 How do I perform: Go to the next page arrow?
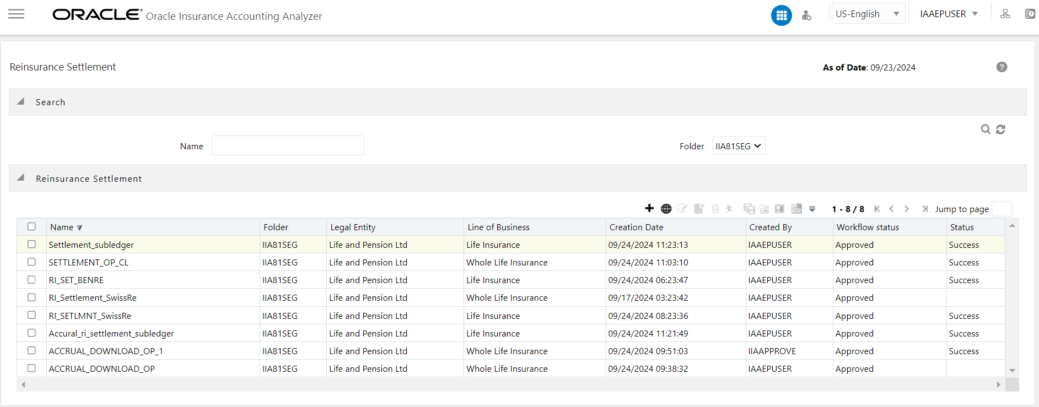pos(906,209)
